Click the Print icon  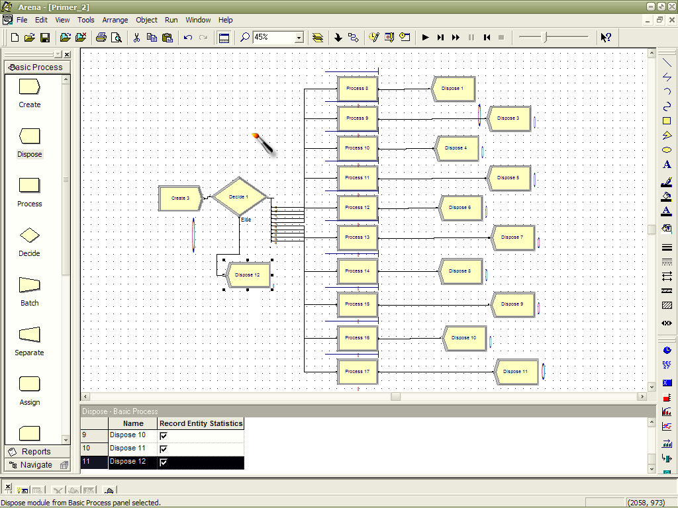(x=101, y=38)
